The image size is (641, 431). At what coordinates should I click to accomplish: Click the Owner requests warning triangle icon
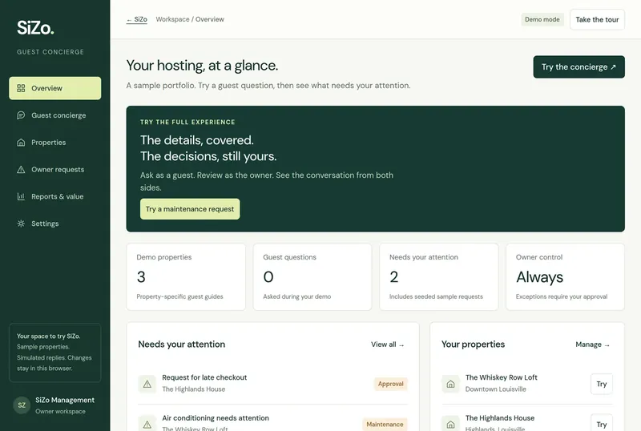(21, 169)
